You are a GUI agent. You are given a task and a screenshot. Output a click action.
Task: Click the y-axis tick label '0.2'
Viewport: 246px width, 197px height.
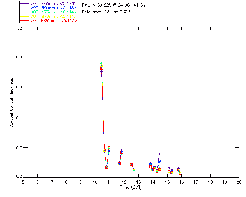[x=19, y=148]
